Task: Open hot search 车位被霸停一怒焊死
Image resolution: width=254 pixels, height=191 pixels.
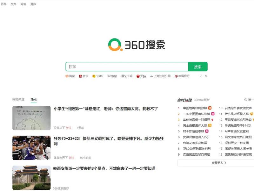Action: click(197, 120)
